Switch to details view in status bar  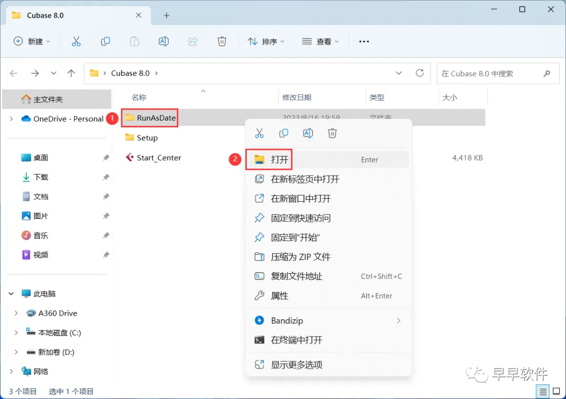pyautogui.click(x=542, y=392)
